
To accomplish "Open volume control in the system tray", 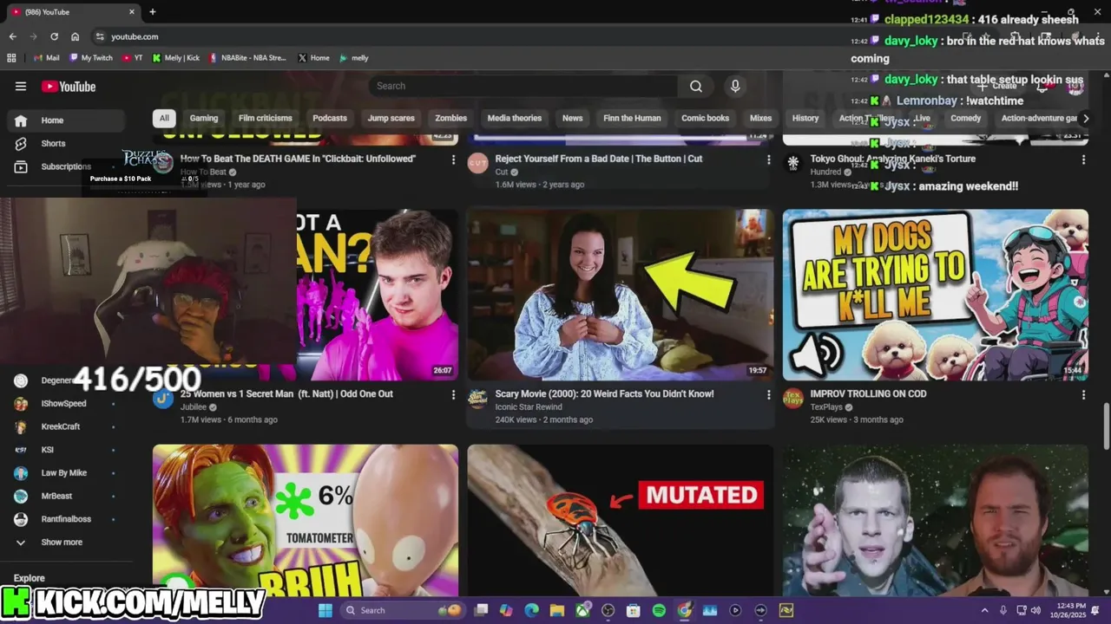I will click(1035, 610).
